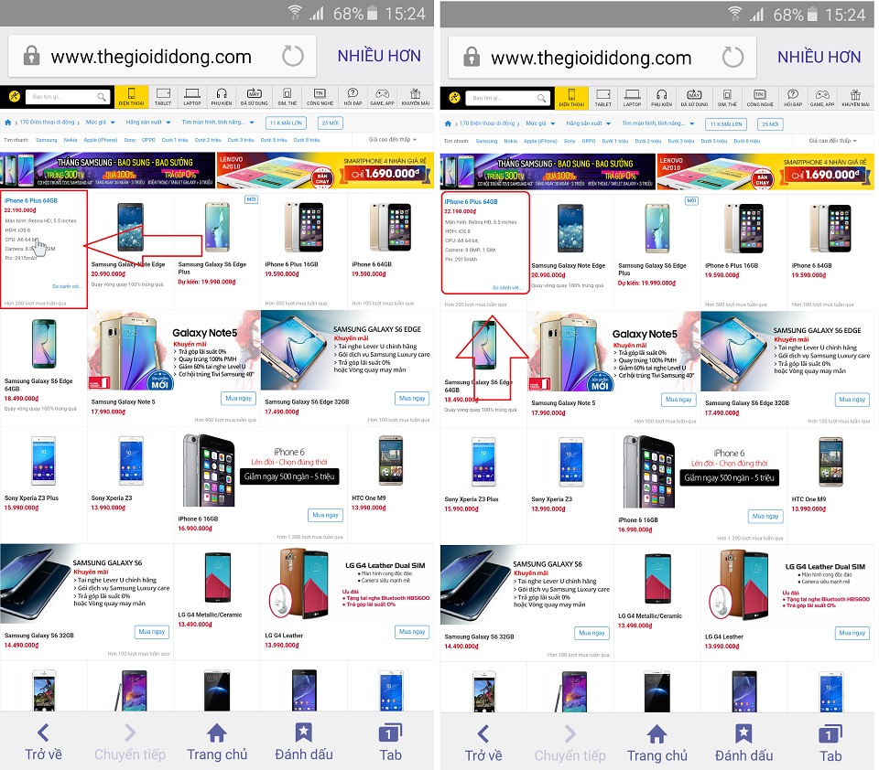879x770 pixels.
Task: Expand Hãng sản xuất dropdown in right screenshot
Action: coord(588,123)
